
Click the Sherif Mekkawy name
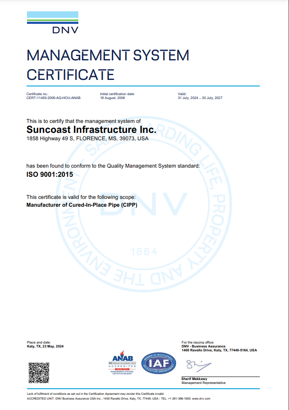(x=194, y=379)
